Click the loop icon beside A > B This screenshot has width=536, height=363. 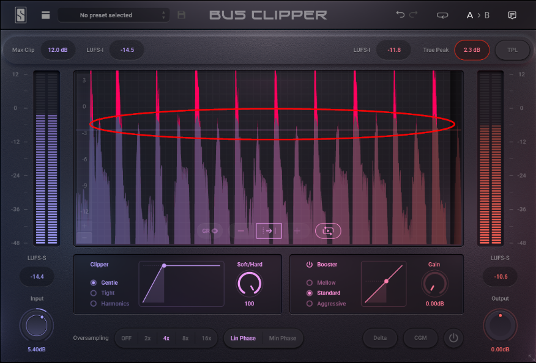click(x=442, y=15)
